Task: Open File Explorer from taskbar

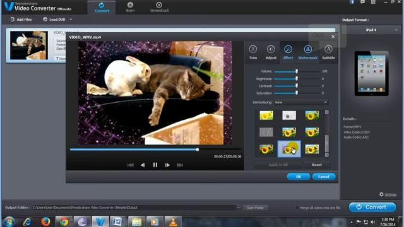Action: point(136,222)
